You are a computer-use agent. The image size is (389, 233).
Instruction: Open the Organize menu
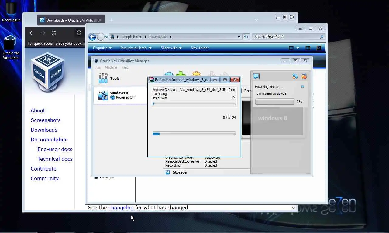[x=102, y=48]
